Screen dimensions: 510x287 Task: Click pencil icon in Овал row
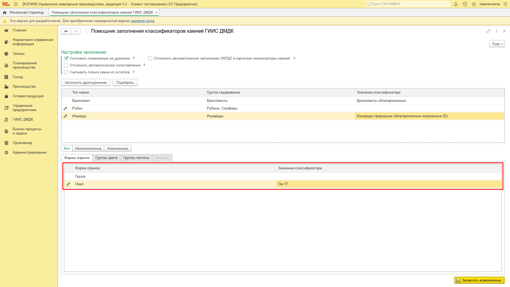pos(68,184)
